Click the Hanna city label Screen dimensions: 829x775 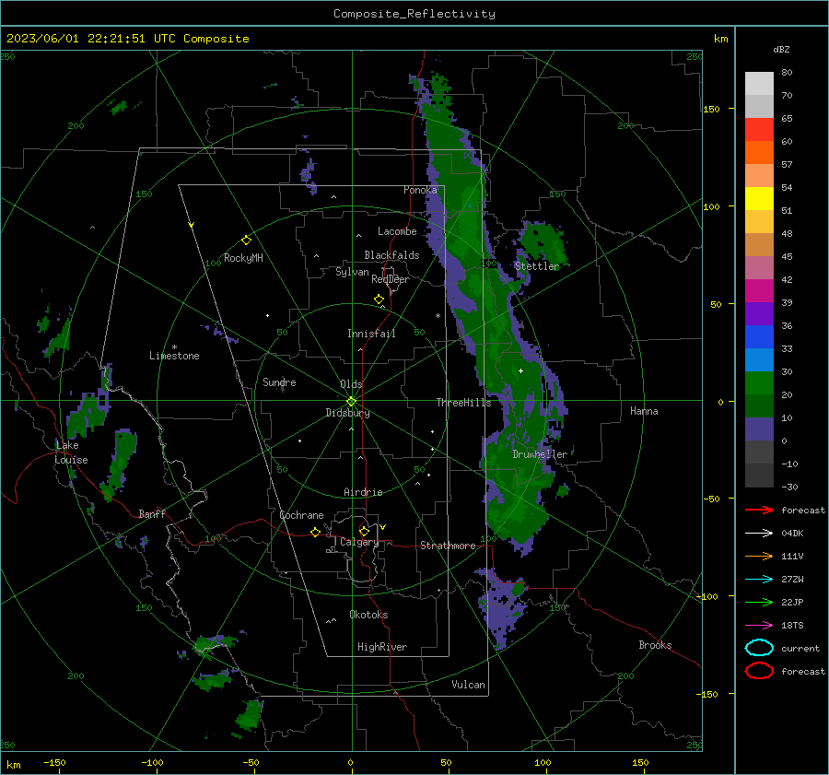[644, 411]
